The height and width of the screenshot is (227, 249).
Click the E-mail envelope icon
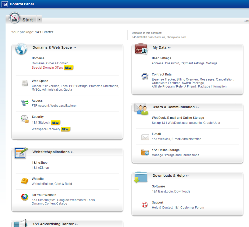(x=145, y=137)
